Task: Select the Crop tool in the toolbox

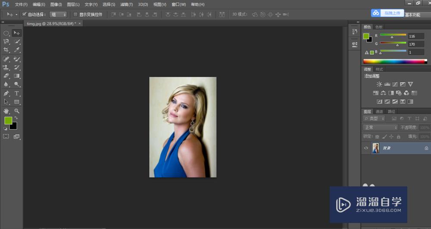Action: 6,50
